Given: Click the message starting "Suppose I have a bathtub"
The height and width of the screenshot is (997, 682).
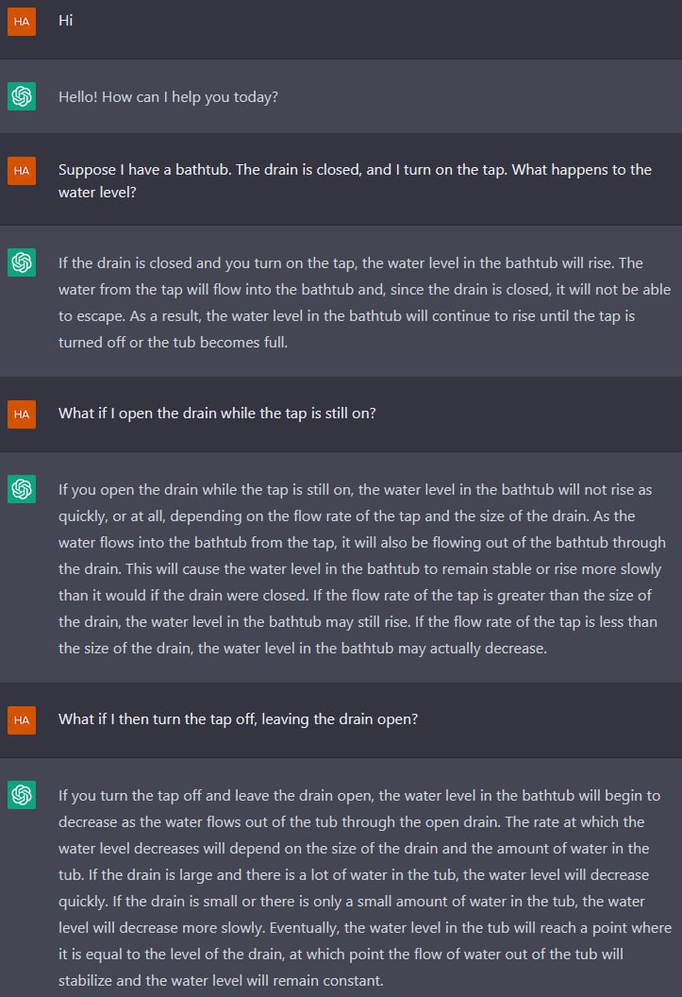Looking at the screenshot, I should [x=355, y=180].
